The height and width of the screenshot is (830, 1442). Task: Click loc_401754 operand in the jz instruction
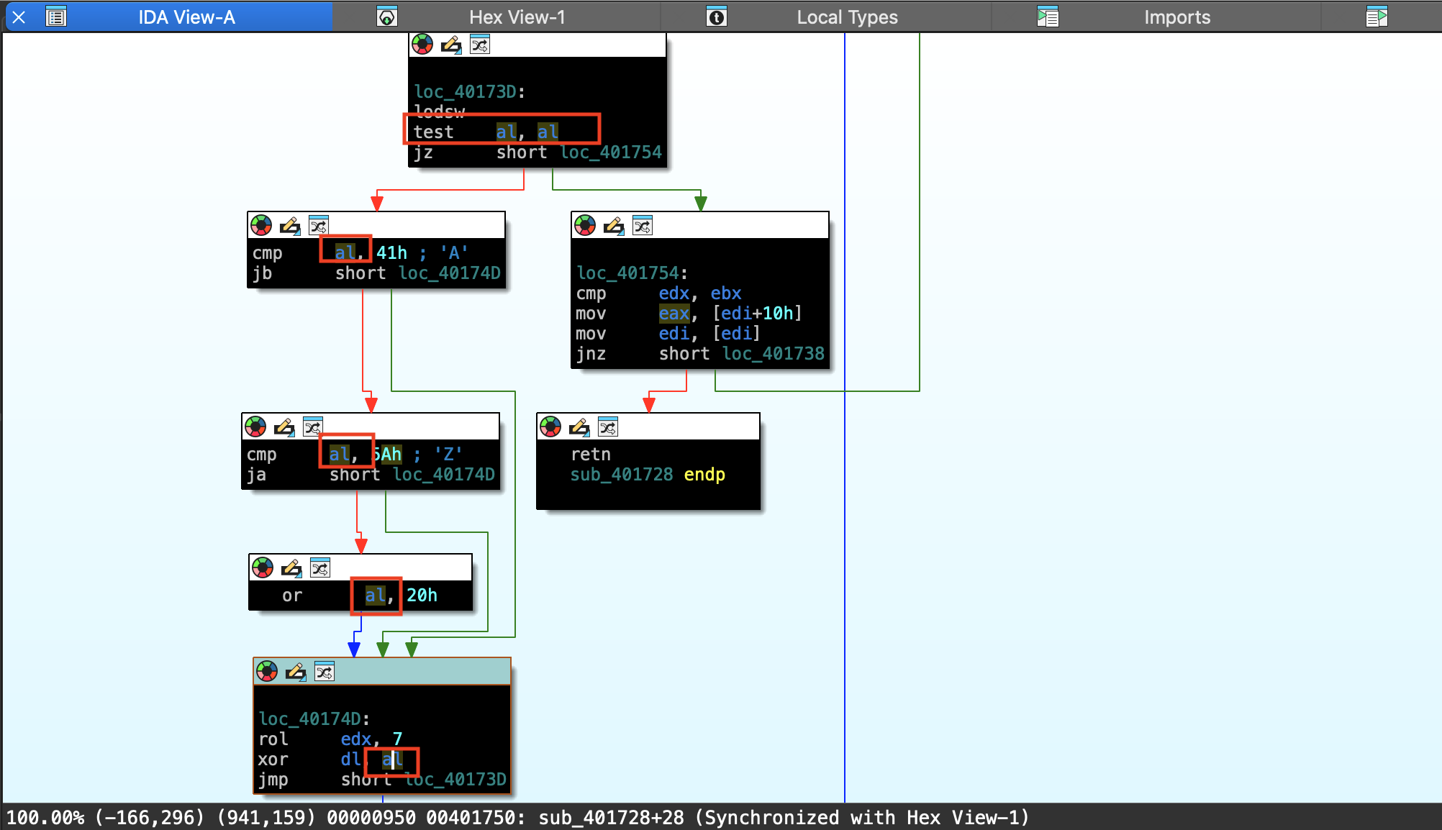coord(611,152)
